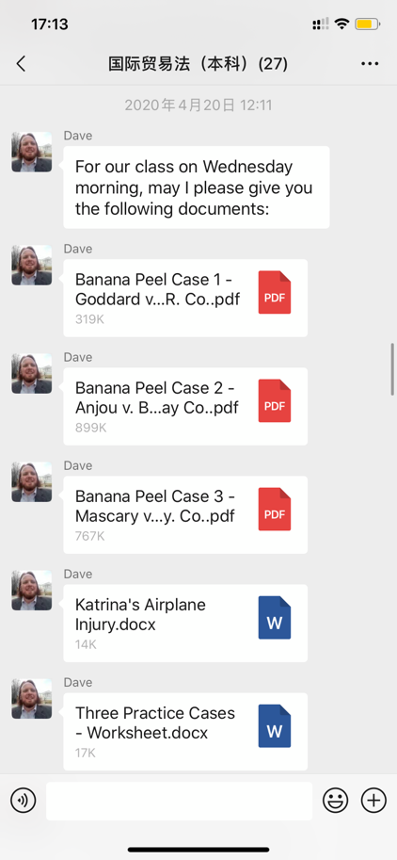Tap Dave's avatar beside the Wednesday class message
Screen dimensions: 397x860
(32, 152)
